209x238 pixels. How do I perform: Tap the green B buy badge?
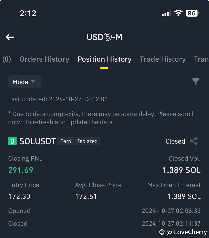point(12,141)
